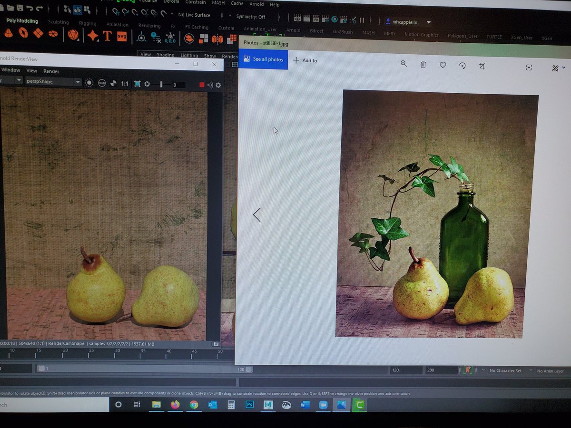This screenshot has width=571, height=428.
Task: Open Firefox from the taskbar
Action: 176,405
